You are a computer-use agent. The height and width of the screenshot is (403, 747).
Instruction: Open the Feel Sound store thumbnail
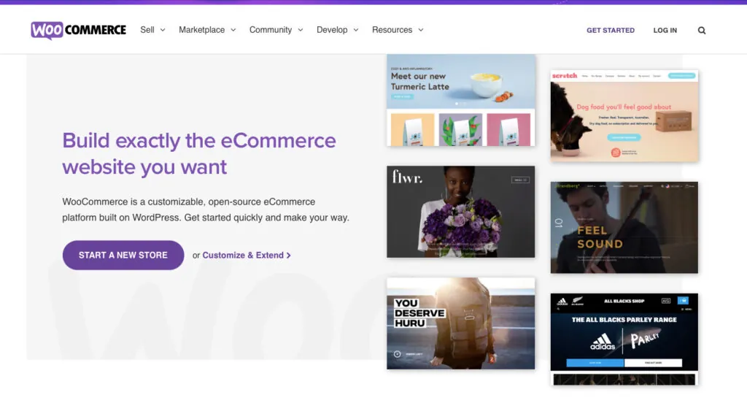[624, 228]
